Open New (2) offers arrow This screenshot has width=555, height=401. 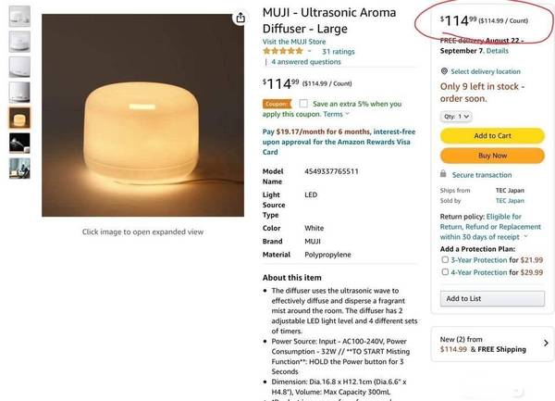(543, 344)
